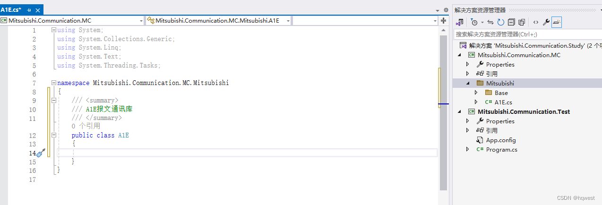This screenshot has height=205, width=602.
Task: Click the editor vertical scrollbar thumb
Action: pos(443,113)
